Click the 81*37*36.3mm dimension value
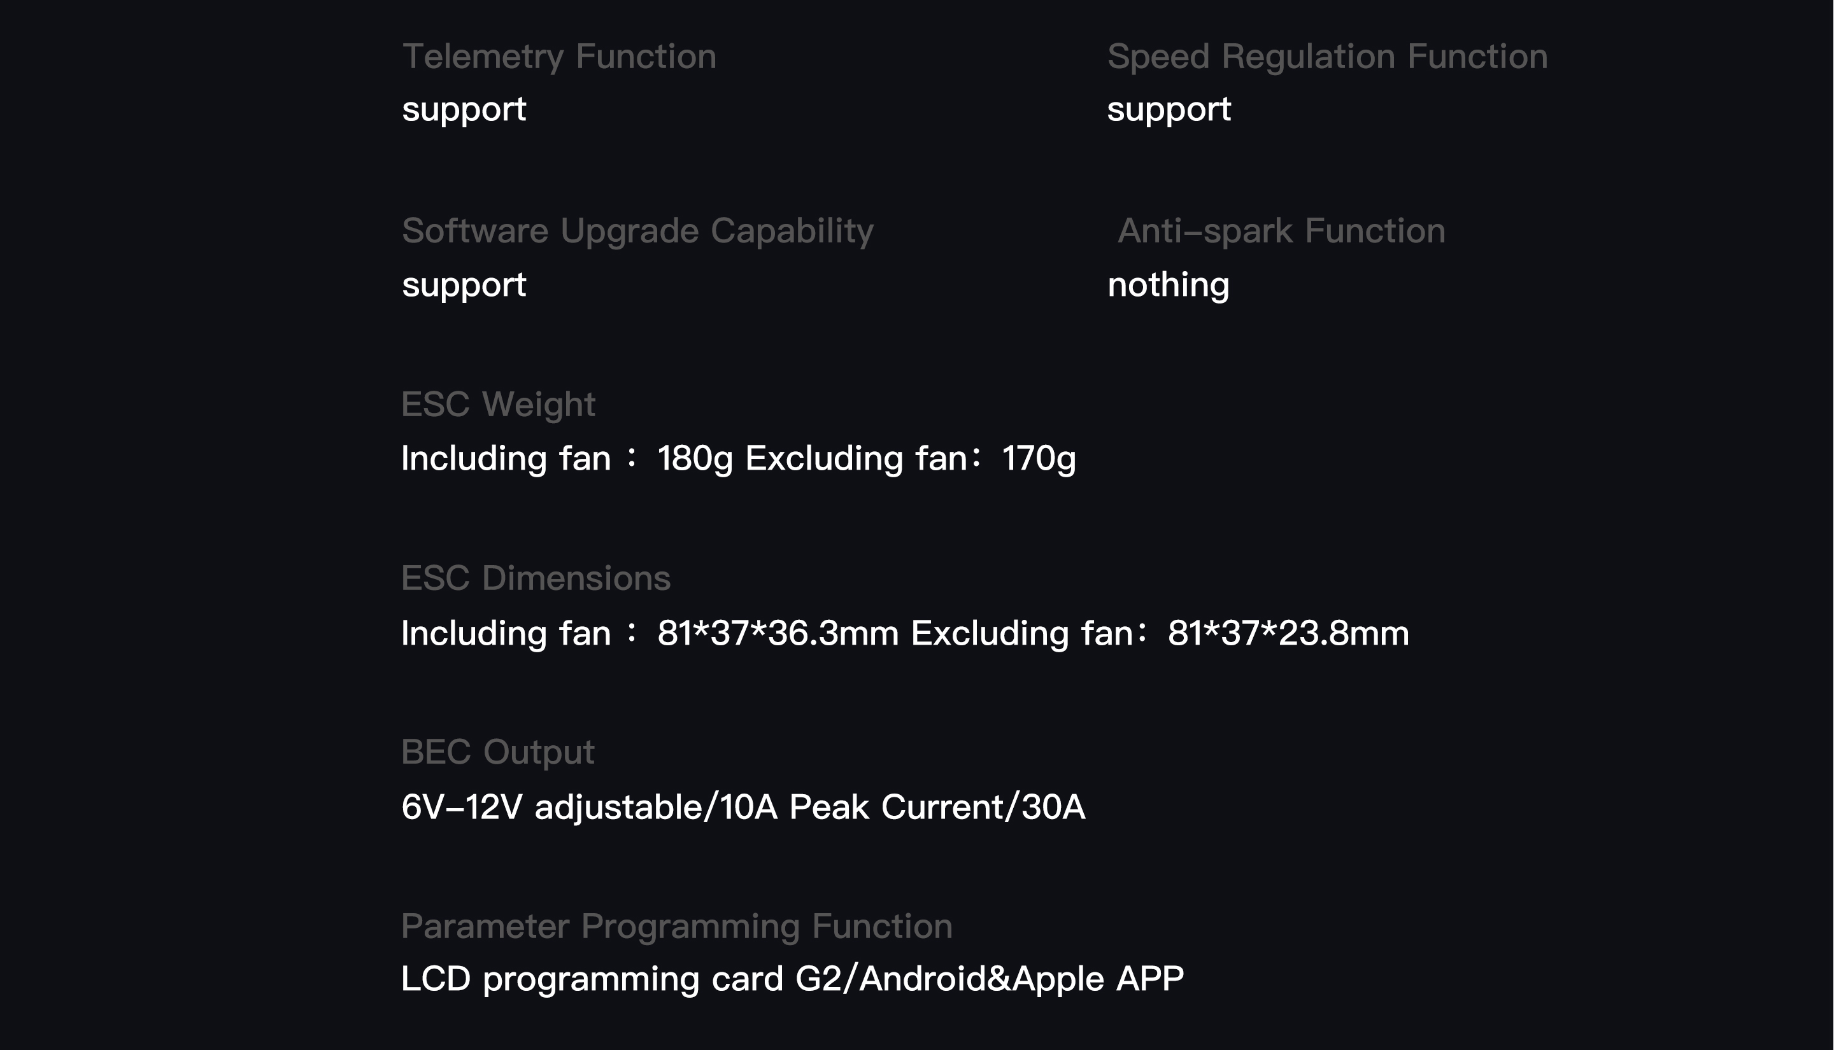Viewport: 1834px width, 1050px height. click(x=778, y=633)
